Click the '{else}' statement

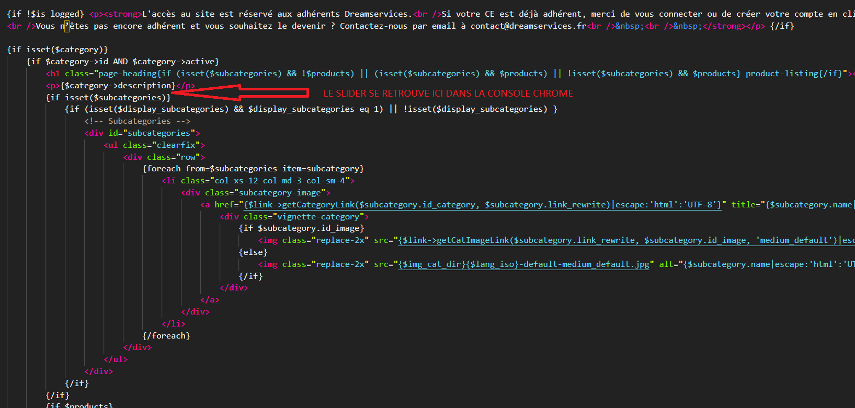[253, 252]
